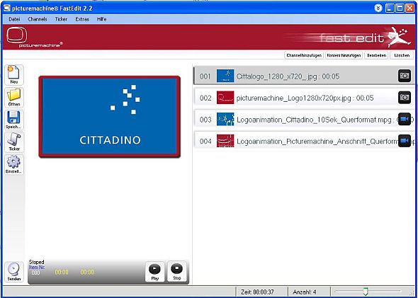Save using the Speichern floppy disk icon
418x298 pixels.
pyautogui.click(x=14, y=120)
